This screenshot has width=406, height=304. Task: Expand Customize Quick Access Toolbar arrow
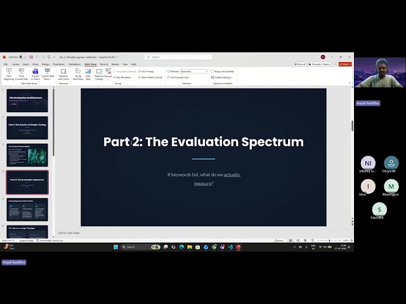[54, 57]
